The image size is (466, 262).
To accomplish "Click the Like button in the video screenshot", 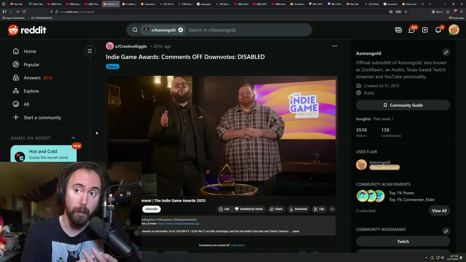I will (224, 209).
